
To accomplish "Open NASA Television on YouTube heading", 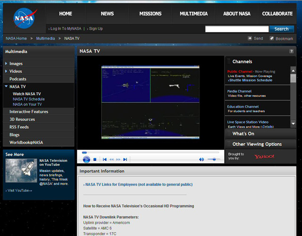I will pos(53,163).
